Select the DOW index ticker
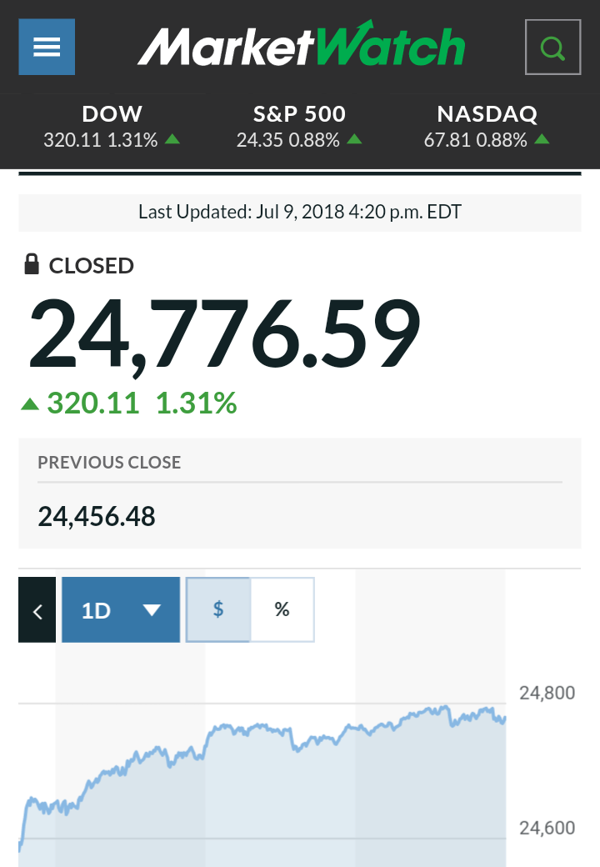This screenshot has width=600, height=867. click(112, 127)
